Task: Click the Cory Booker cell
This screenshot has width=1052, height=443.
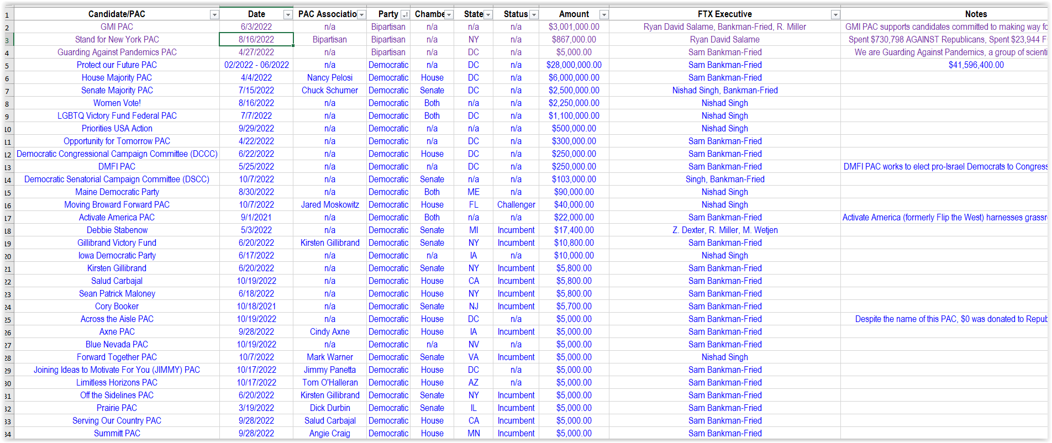Action: pos(117,307)
